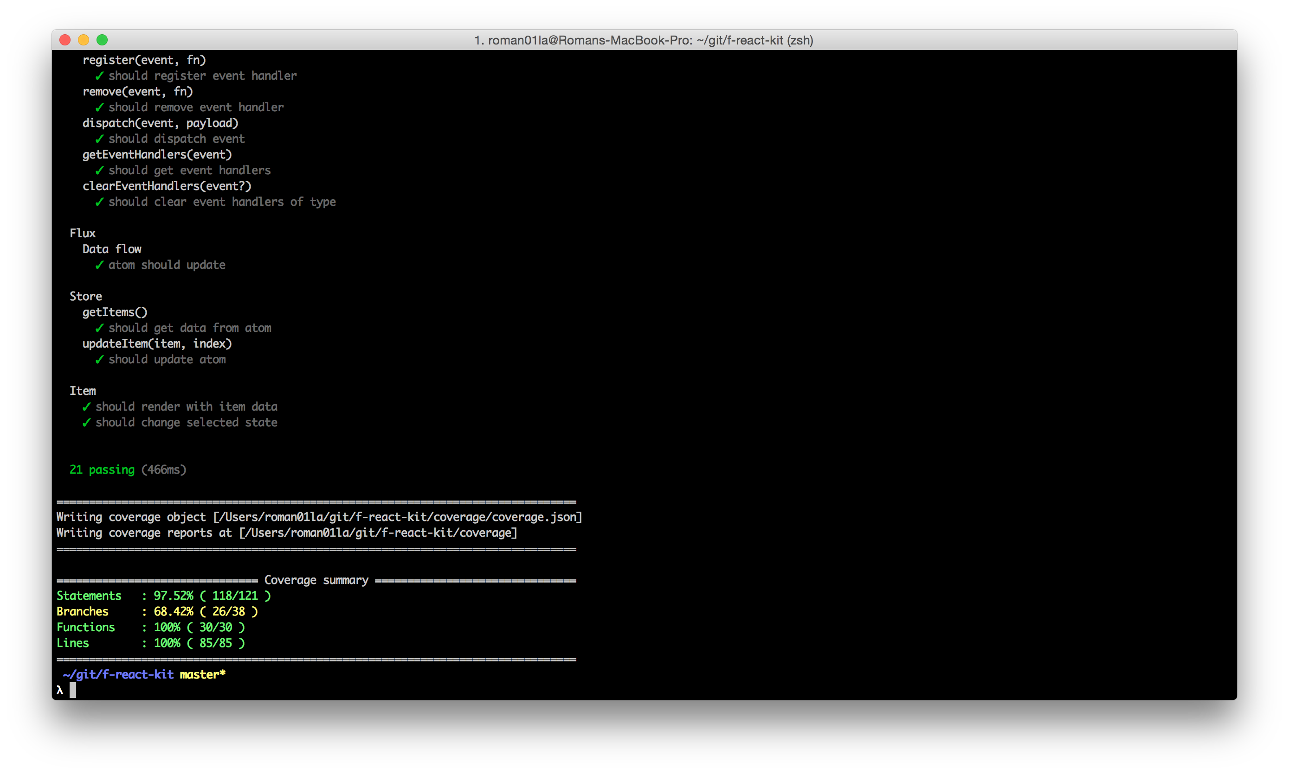The width and height of the screenshot is (1289, 774).
Task: Click the green zoom window button
Action: 103,40
